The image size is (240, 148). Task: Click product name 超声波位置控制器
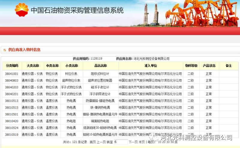click(100, 81)
